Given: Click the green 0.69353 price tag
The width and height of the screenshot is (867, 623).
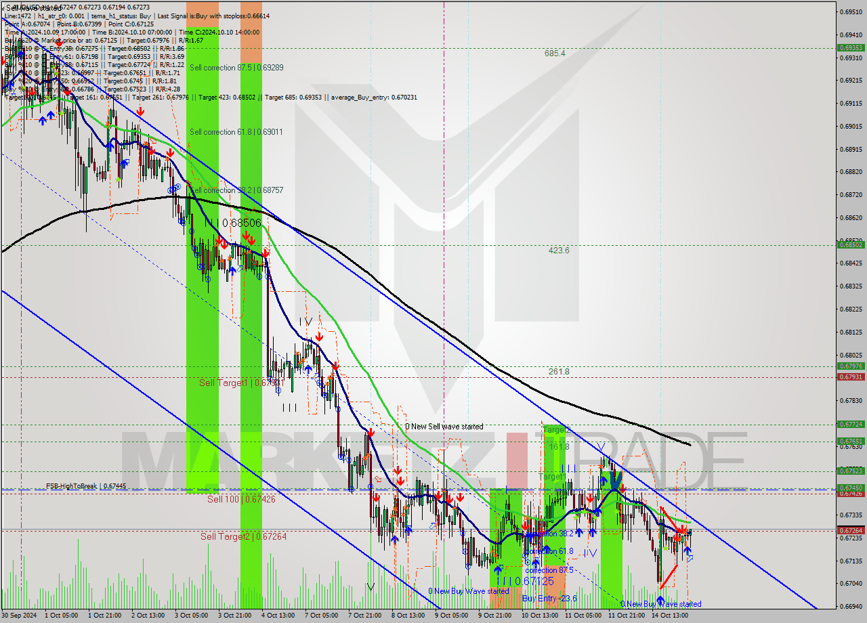Looking at the screenshot, I should [851, 48].
